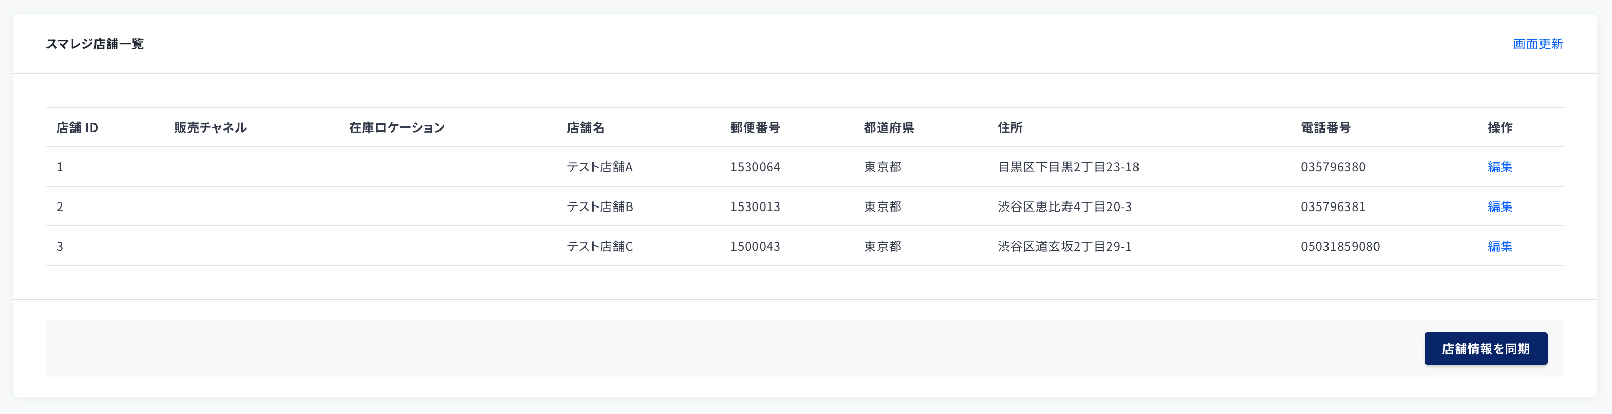Click the 住所 column header
Image resolution: width=1612 pixels, height=414 pixels.
(1009, 127)
